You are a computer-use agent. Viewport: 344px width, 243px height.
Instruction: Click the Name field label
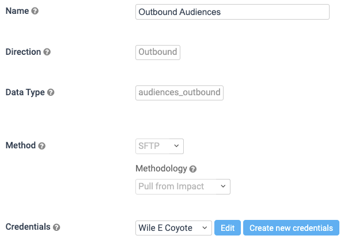coord(17,11)
